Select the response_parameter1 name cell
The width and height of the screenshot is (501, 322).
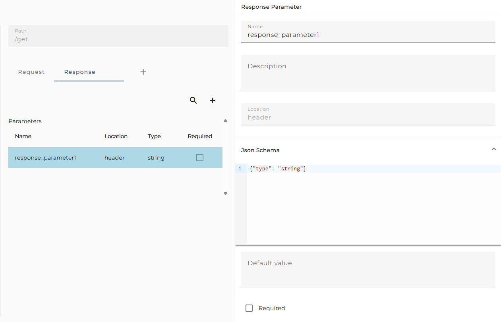pos(45,158)
